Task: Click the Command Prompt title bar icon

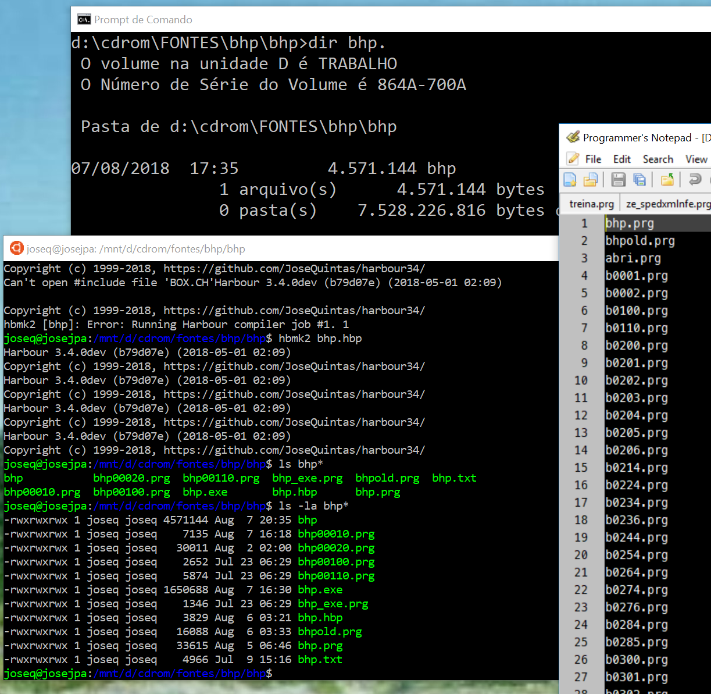Action: click(84, 20)
